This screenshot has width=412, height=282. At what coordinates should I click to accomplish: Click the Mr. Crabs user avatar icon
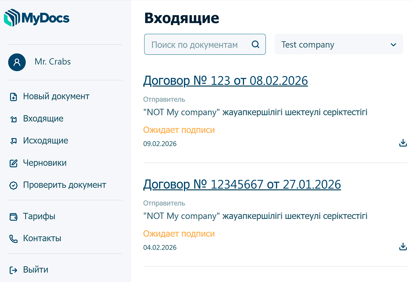tap(17, 62)
